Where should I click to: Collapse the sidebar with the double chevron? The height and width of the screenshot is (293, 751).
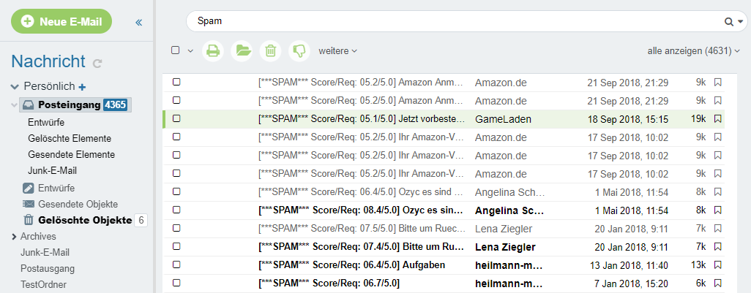[x=139, y=22]
